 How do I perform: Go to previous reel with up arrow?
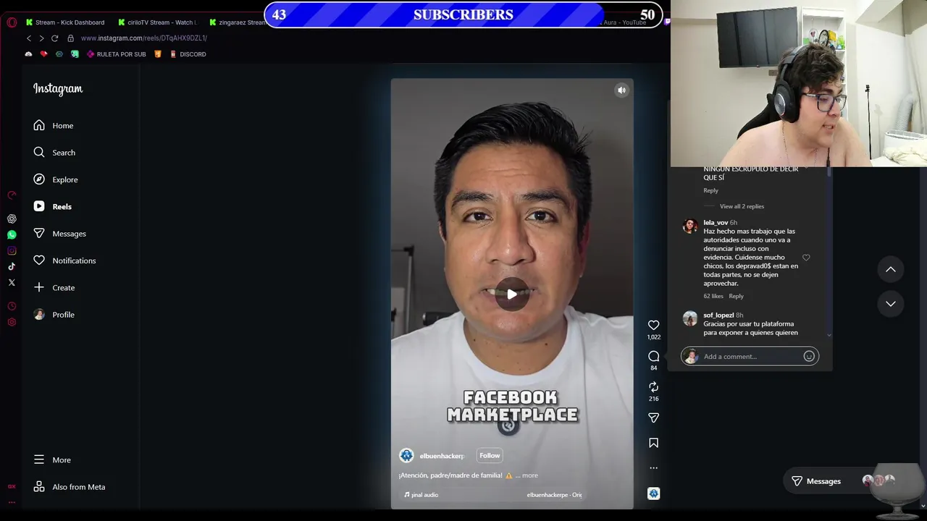[x=891, y=269]
